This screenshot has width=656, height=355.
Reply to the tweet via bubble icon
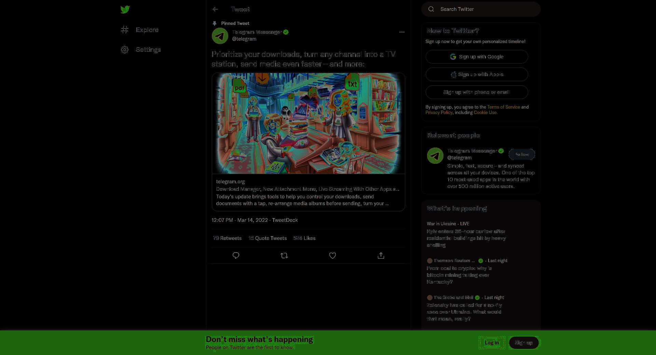236,255
